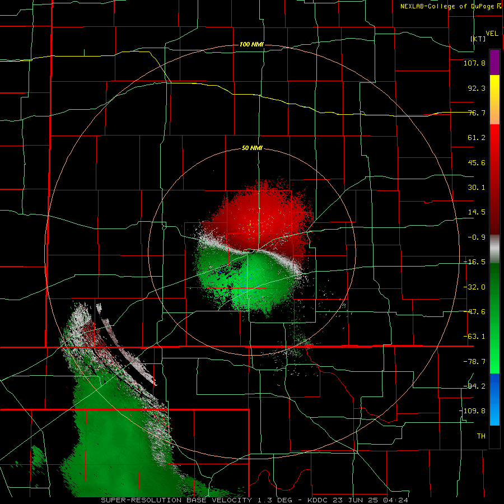Click the -109.8 velocity scale value
The height and width of the screenshot is (504, 504).
click(x=472, y=411)
